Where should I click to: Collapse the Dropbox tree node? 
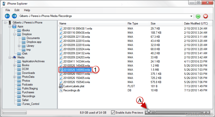pyautogui.click(x=15, y=34)
